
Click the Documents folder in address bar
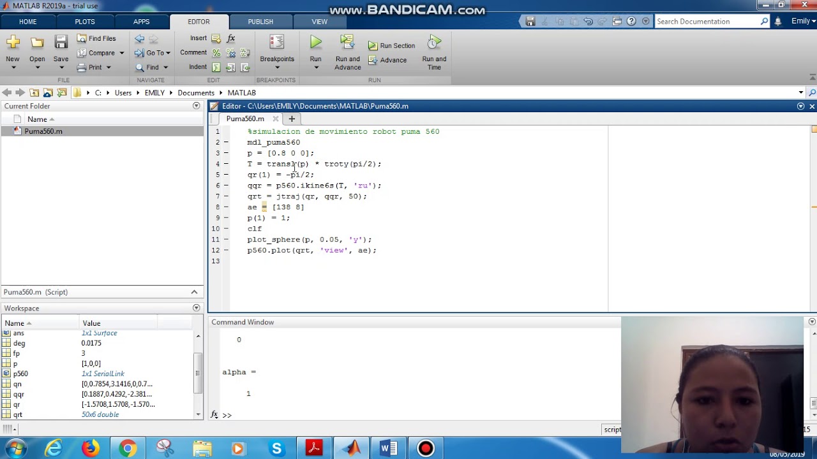point(196,92)
